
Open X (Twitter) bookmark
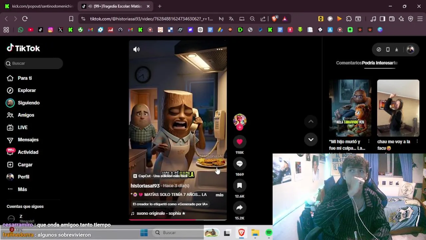pyautogui.click(x=61, y=30)
